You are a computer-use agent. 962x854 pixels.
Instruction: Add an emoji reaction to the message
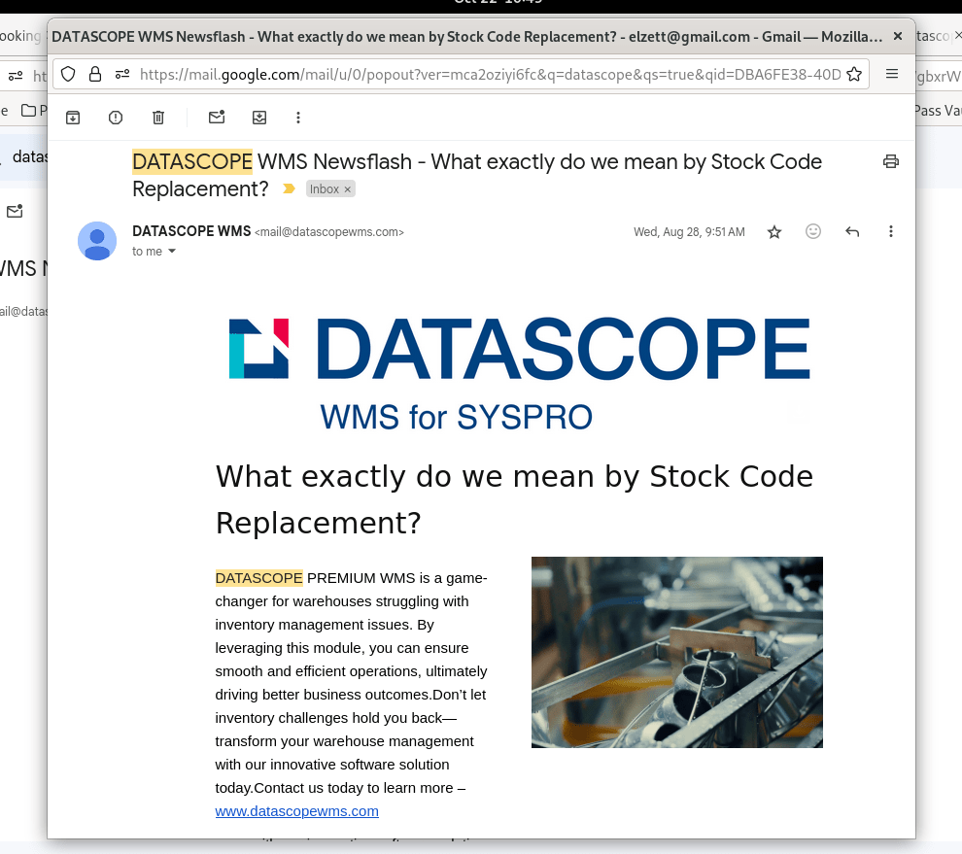(x=813, y=232)
